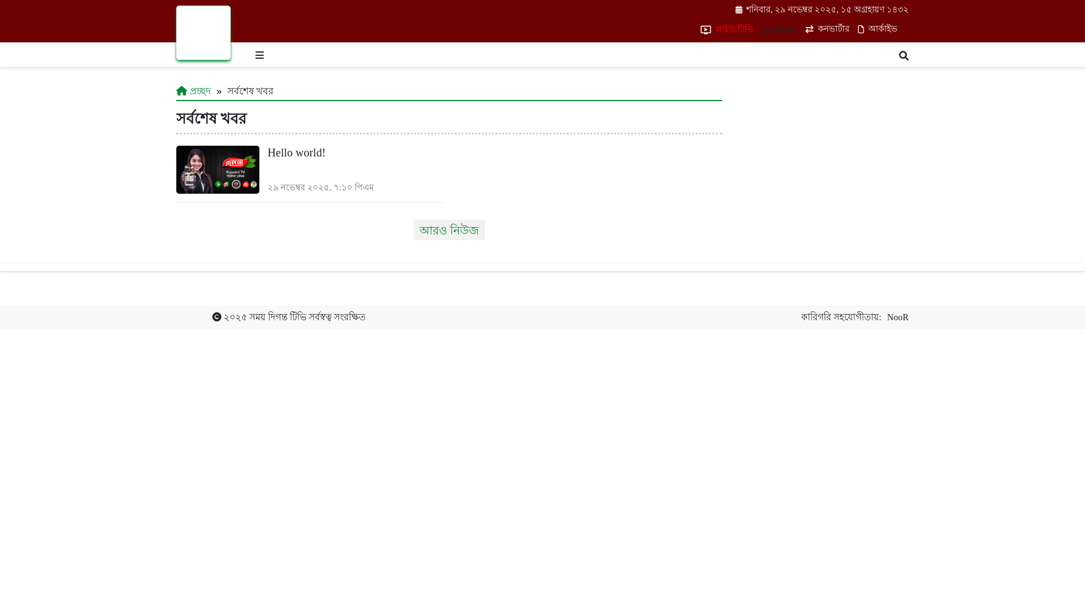This screenshot has height=610, width=1085.
Task: Go to প্রচ্ছদ breadcrumb link
Action: (x=200, y=91)
